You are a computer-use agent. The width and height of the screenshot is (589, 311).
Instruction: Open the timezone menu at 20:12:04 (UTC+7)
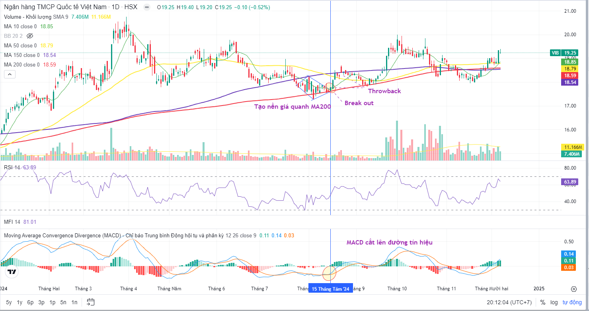509,302
